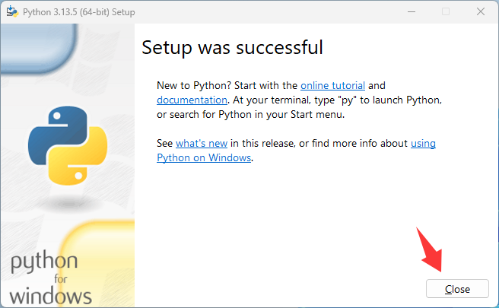The height and width of the screenshot is (308, 499).
Task: Open the documentation link
Action: tap(192, 100)
